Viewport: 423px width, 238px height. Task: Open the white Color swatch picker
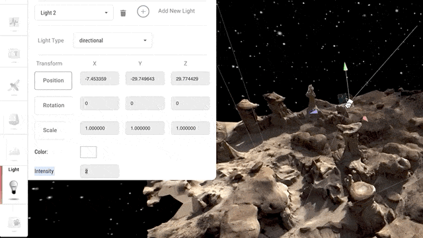pos(88,152)
